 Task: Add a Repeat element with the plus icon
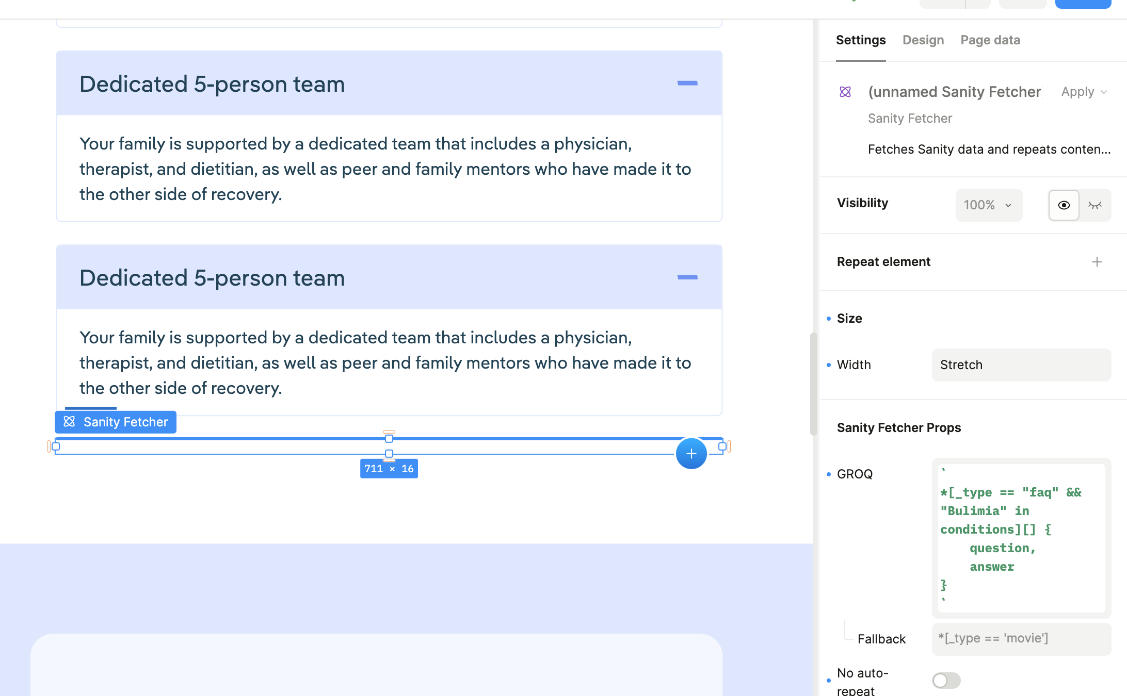coord(1097,262)
